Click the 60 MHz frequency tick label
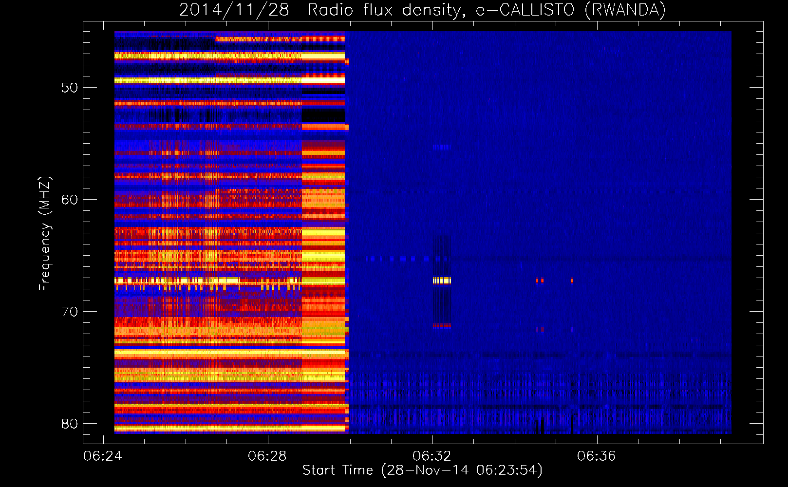Screen dimensions: 788x487 70,200
